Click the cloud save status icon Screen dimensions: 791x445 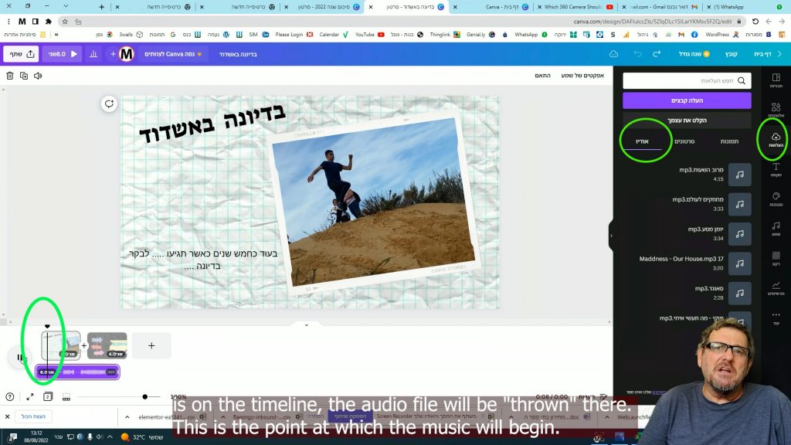click(614, 54)
